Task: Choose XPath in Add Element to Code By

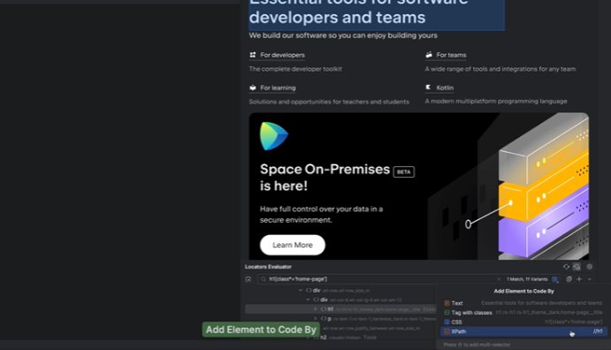Action: [523, 331]
